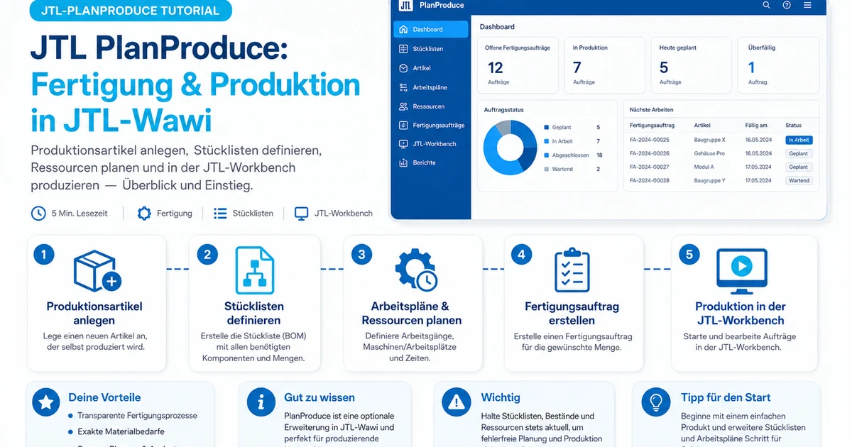Click the Stücklisten sidebar icon
Image resolution: width=852 pixels, height=447 pixels.
403,49
